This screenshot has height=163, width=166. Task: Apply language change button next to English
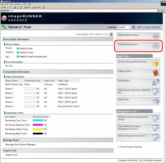[133, 27]
